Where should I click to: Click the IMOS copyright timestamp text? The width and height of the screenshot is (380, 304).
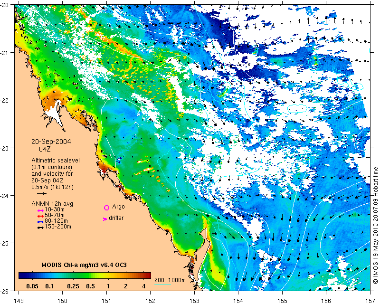(x=376, y=225)
